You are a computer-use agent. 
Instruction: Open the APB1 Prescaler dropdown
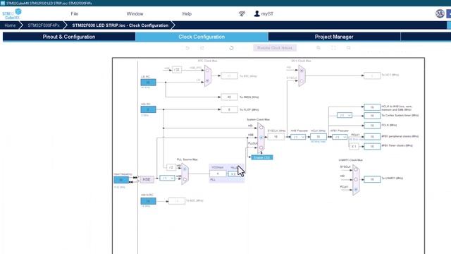tap(340, 137)
